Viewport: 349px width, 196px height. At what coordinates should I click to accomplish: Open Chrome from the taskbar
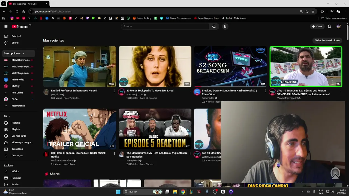click(183, 192)
